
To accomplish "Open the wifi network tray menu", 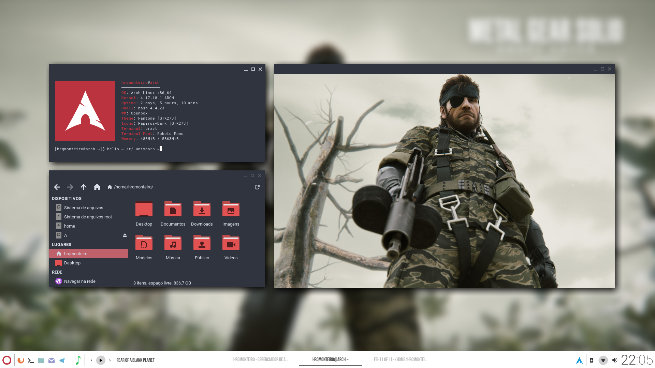I will 603,360.
